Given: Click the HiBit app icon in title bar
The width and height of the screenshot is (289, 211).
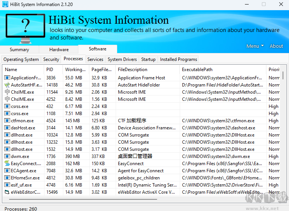Looking at the screenshot, I should 5,4.
